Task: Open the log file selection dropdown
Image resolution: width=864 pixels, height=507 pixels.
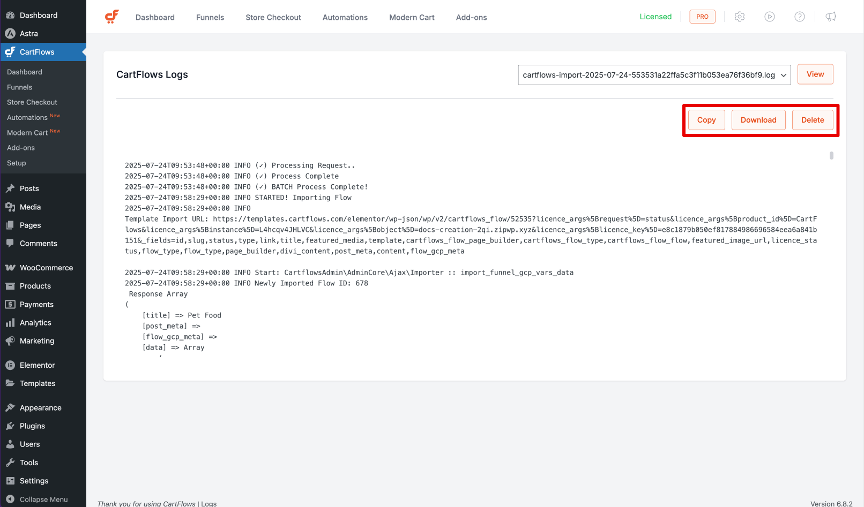Action: pos(654,75)
